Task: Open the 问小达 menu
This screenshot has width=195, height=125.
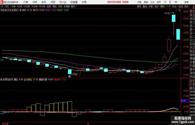Action: click(x=63, y=2)
